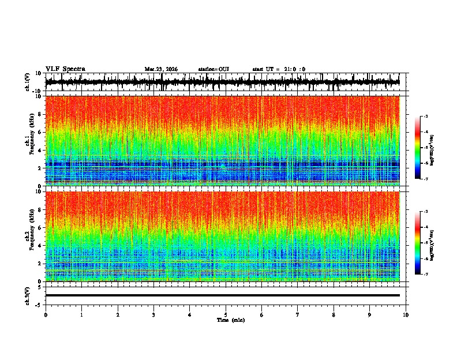Image resolution: width=457 pixels, height=353 pixels.
Task: Click the "station=OUI" label
Action: point(213,69)
